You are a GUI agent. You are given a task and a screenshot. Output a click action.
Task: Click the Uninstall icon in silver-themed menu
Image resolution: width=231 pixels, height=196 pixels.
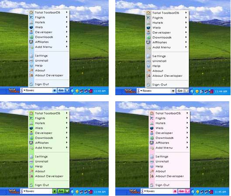pos(148,61)
